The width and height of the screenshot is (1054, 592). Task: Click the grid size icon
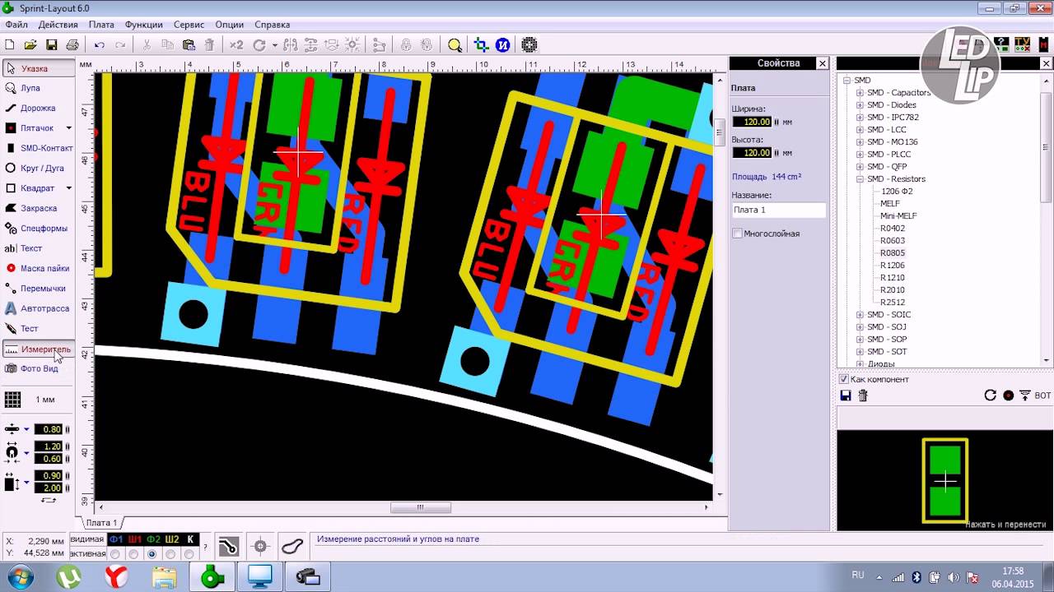[x=12, y=400]
